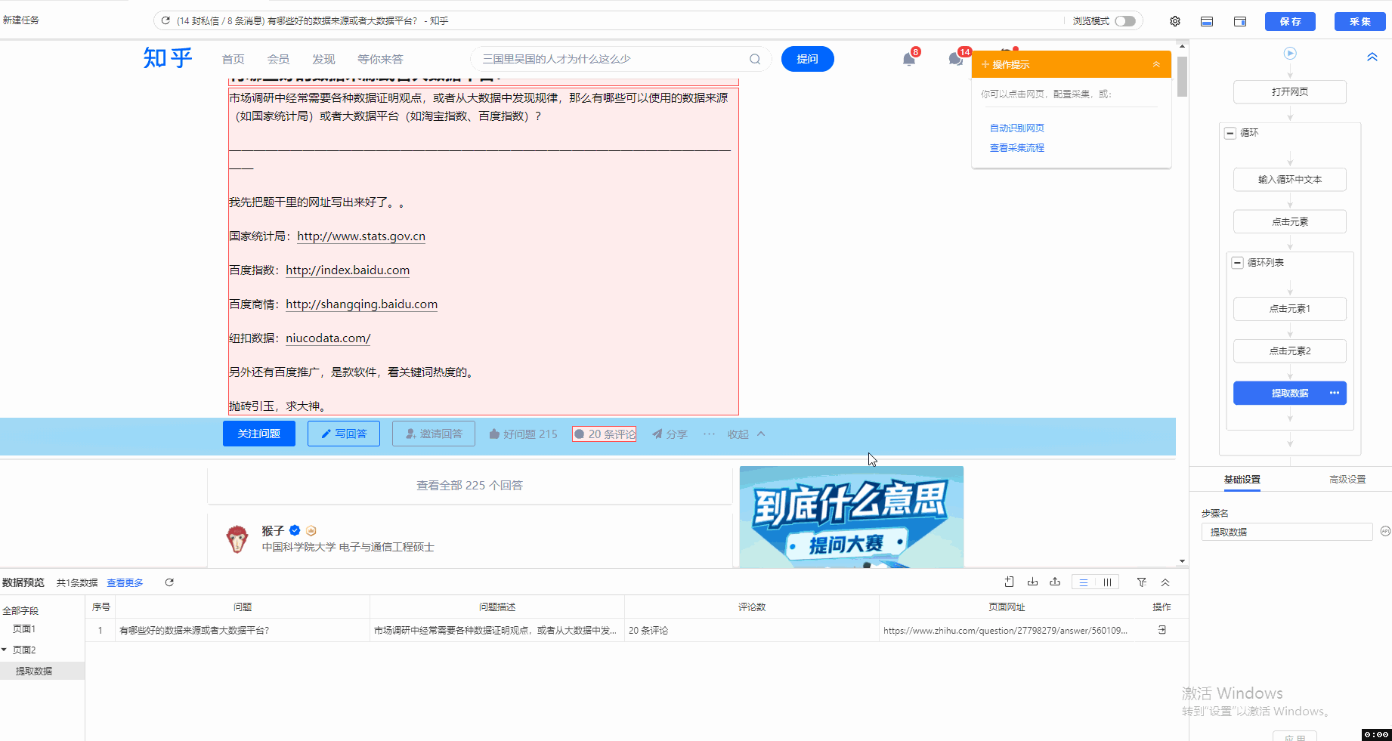Click the 知乎 logo
The width and height of the screenshot is (1392, 741).
pyautogui.click(x=168, y=58)
